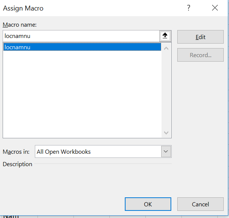Dismiss the dialog with Cancel
Image resolution: width=229 pixels, height=218 pixels.
200,204
